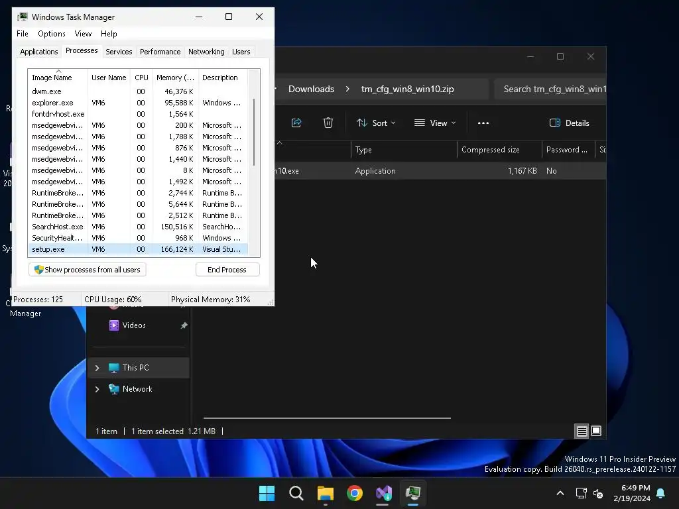Open File Explorer from taskbar

pyautogui.click(x=325, y=493)
